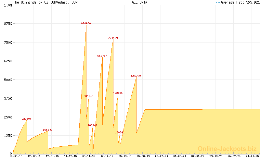
Task: Click the 08-11-16 x-axis date
Action: click(x=89, y=156)
